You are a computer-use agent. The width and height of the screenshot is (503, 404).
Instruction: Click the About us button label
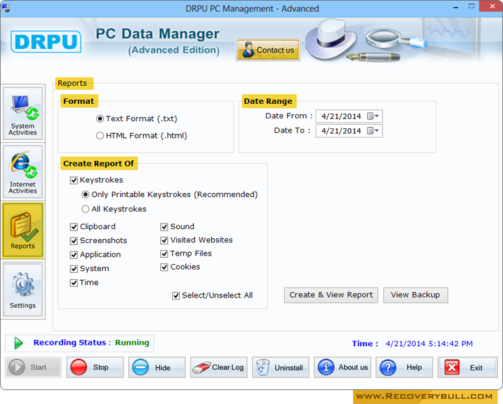353,368
